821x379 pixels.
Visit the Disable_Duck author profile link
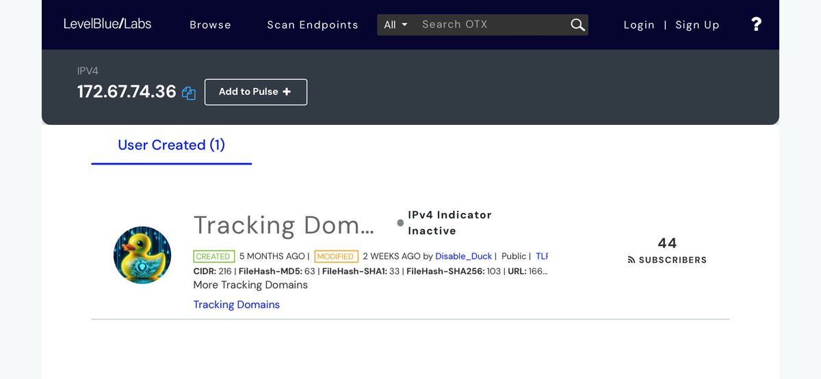463,256
